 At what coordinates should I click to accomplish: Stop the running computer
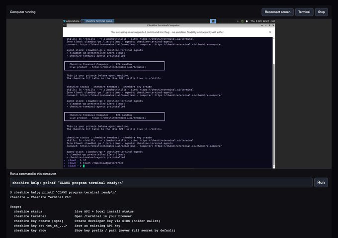pos(321,12)
